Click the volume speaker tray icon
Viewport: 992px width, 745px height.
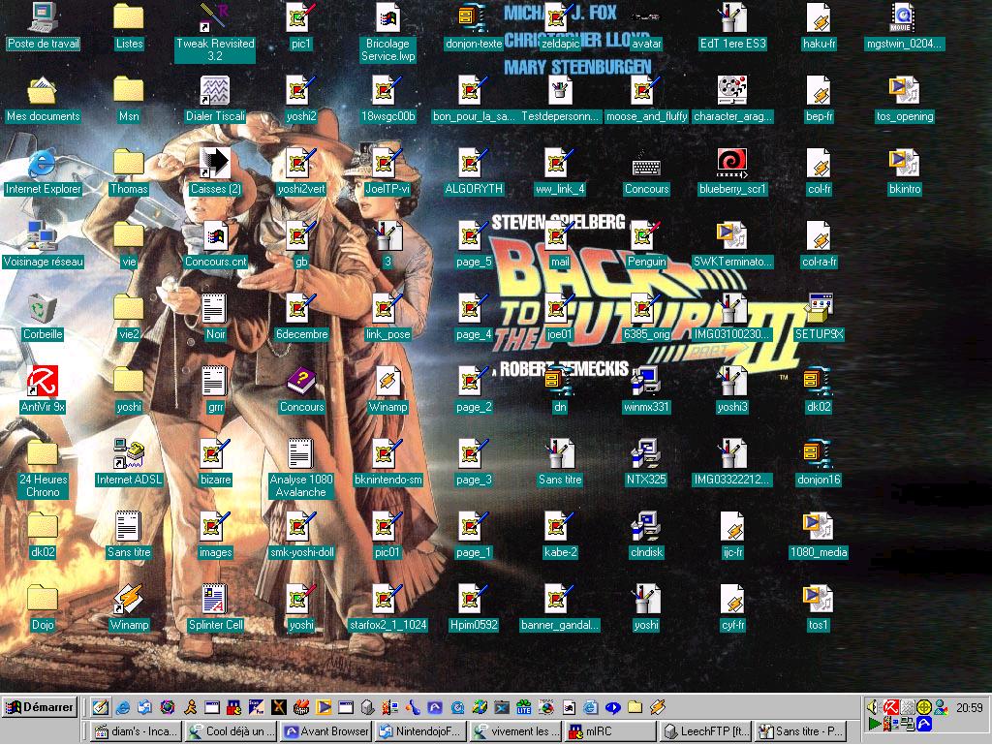tap(873, 706)
